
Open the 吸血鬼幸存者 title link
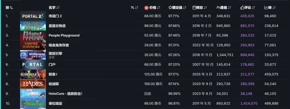click(x=59, y=45)
